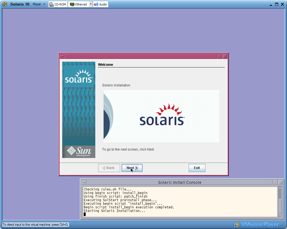Click the Sun Microsystems logo
Viewport: 287px width, 229px height.
click(x=79, y=152)
